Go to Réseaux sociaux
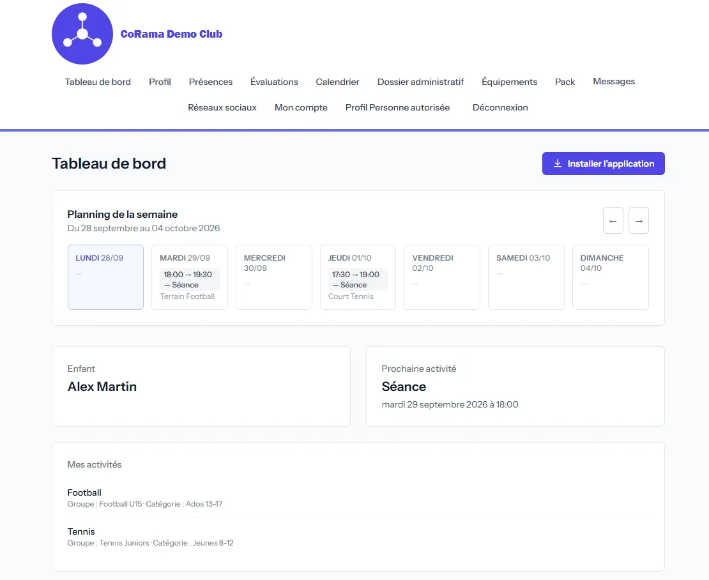 click(x=222, y=107)
